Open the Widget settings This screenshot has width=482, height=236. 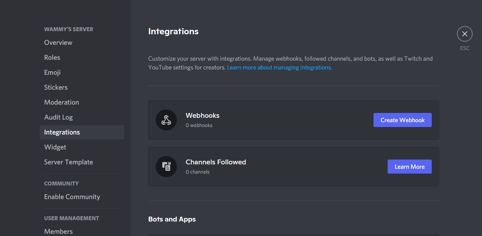coord(82,147)
